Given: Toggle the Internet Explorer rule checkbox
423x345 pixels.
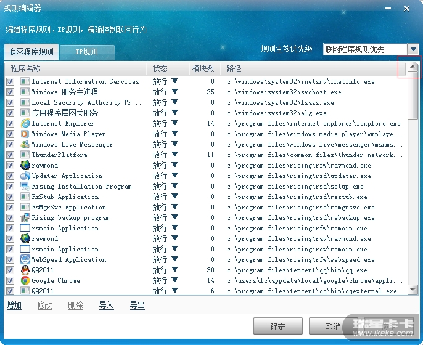Looking at the screenshot, I should (x=10, y=123).
